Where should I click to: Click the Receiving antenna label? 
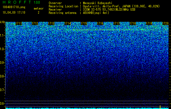point(63,13)
